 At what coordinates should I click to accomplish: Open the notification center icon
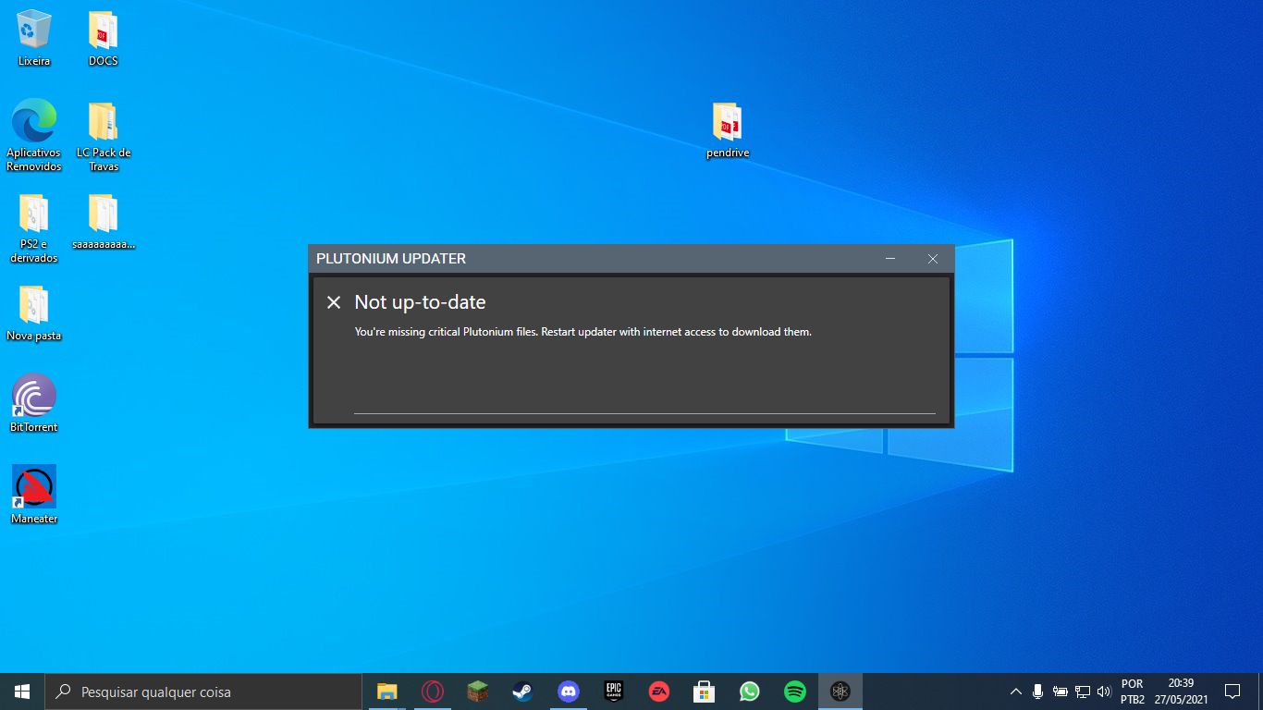[1232, 692]
